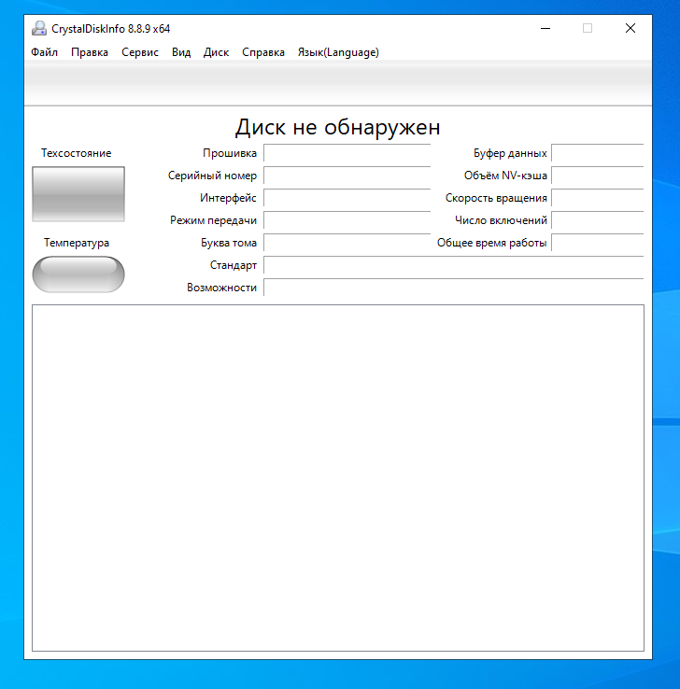Image resolution: width=680 pixels, height=689 pixels.
Task: Click the Интерфейс label
Action: [228, 198]
